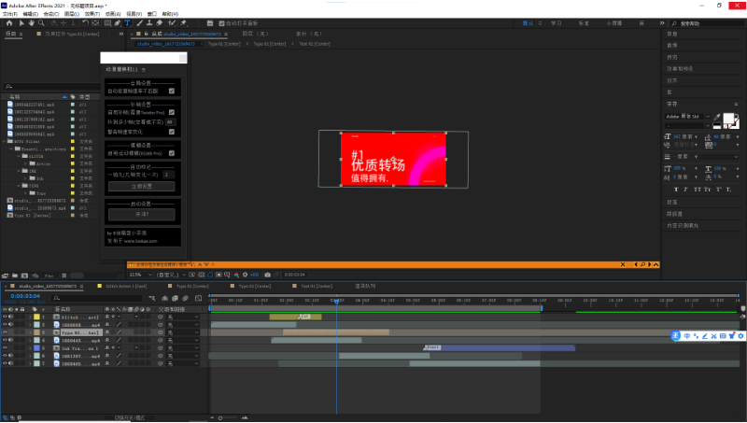Select the Puppet Pin tool
Screen dimensions: 747x423
click(183, 22)
